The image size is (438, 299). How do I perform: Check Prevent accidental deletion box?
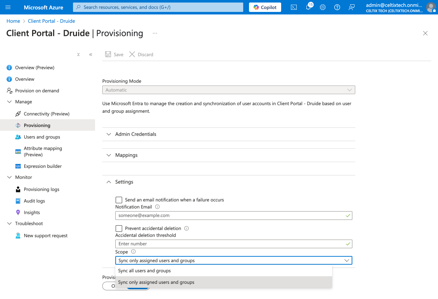119,229
